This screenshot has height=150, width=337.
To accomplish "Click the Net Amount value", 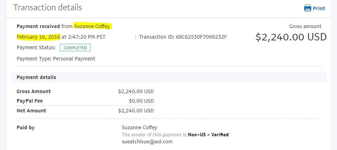I will [136, 111].
